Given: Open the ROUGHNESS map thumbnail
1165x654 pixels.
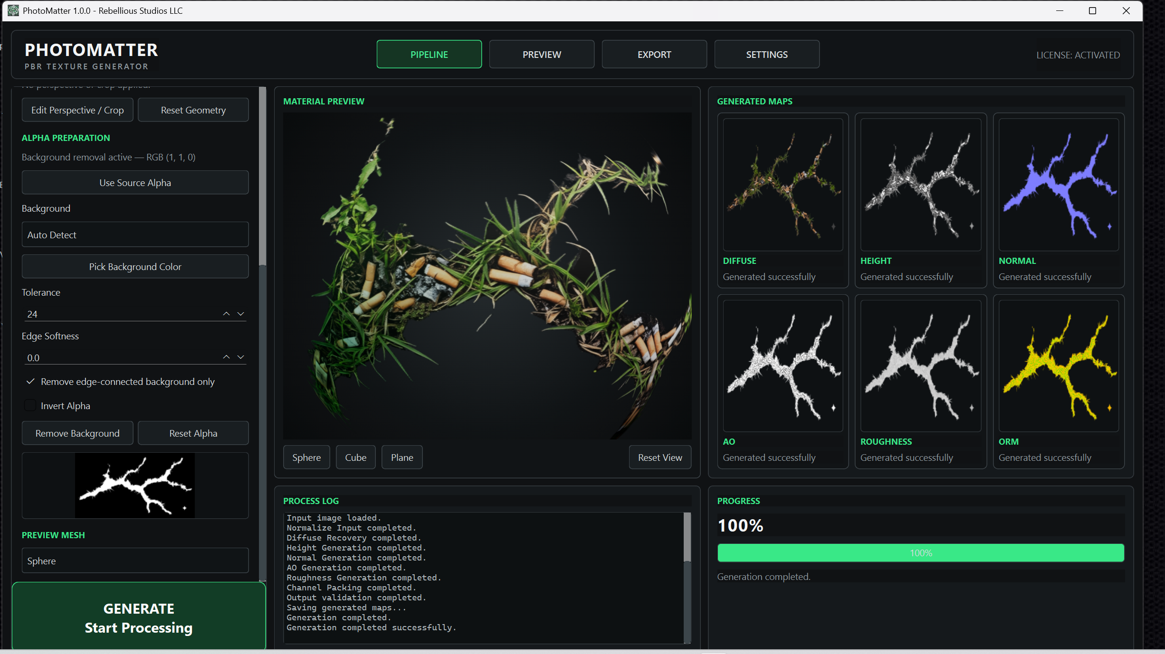Looking at the screenshot, I should (x=921, y=366).
